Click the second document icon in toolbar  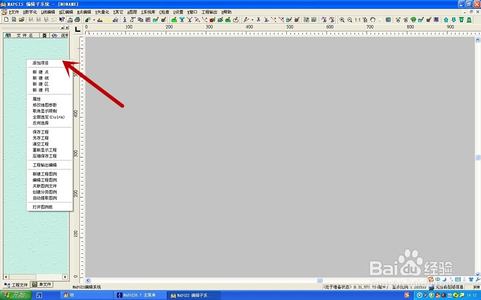point(14,20)
